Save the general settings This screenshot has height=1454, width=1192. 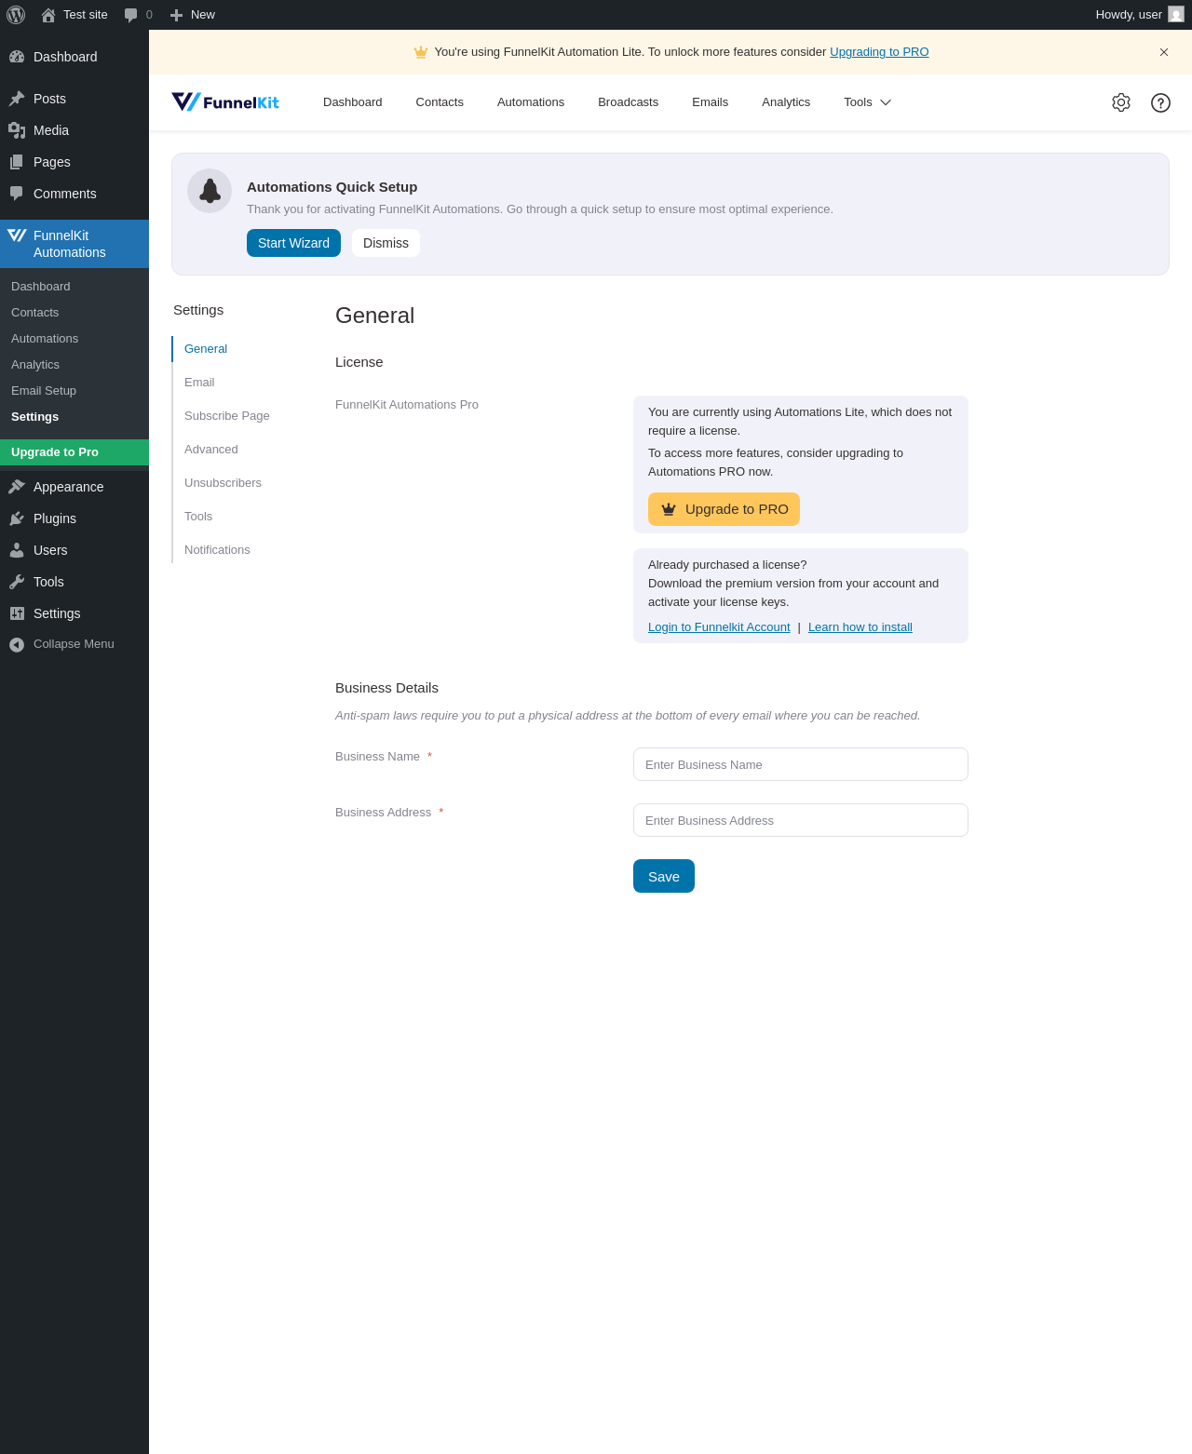pos(664,876)
